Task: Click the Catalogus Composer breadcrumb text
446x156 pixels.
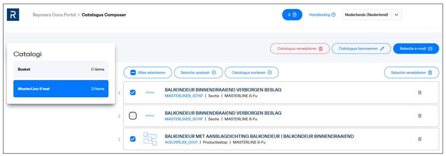Action: [104, 15]
